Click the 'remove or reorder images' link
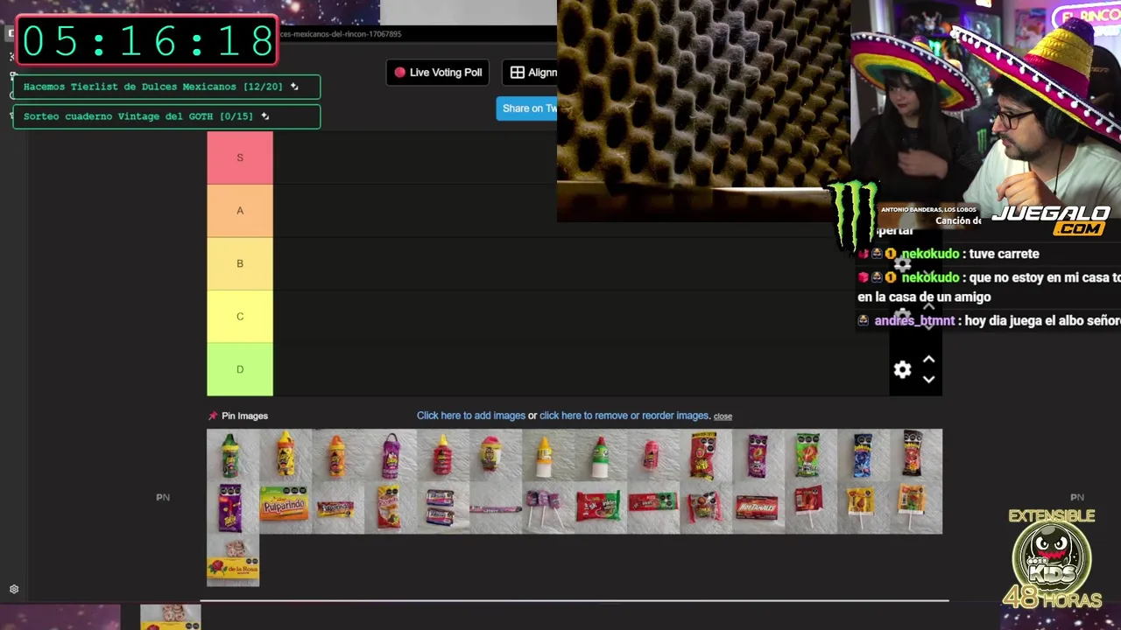1121x630 pixels. coord(624,416)
